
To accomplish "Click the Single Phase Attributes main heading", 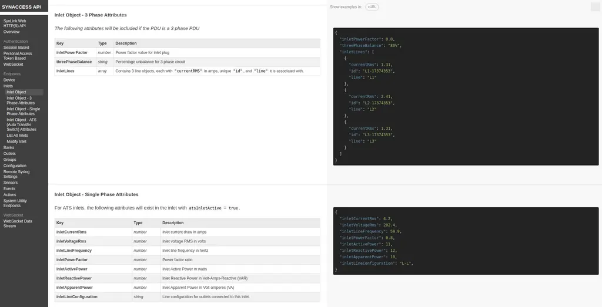I will click(96, 194).
